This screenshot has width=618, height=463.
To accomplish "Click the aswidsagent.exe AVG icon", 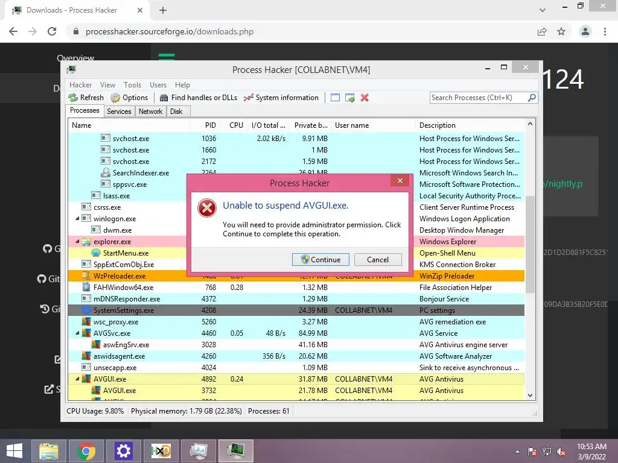I will click(x=86, y=356).
